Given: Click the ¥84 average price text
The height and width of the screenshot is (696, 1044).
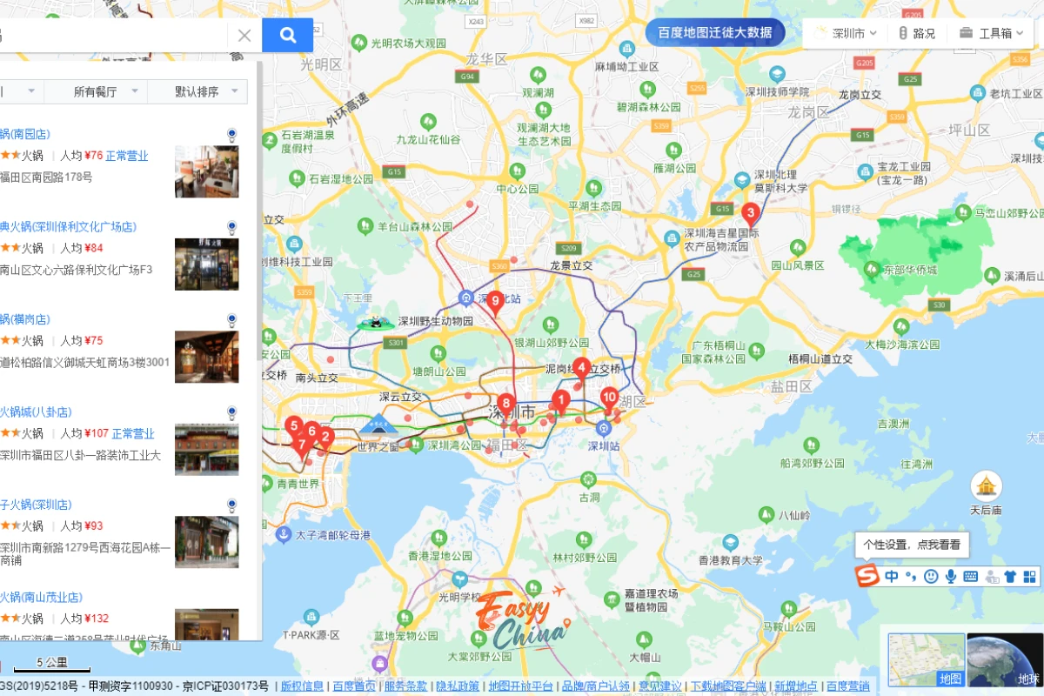Looking at the screenshot, I should (x=94, y=248).
